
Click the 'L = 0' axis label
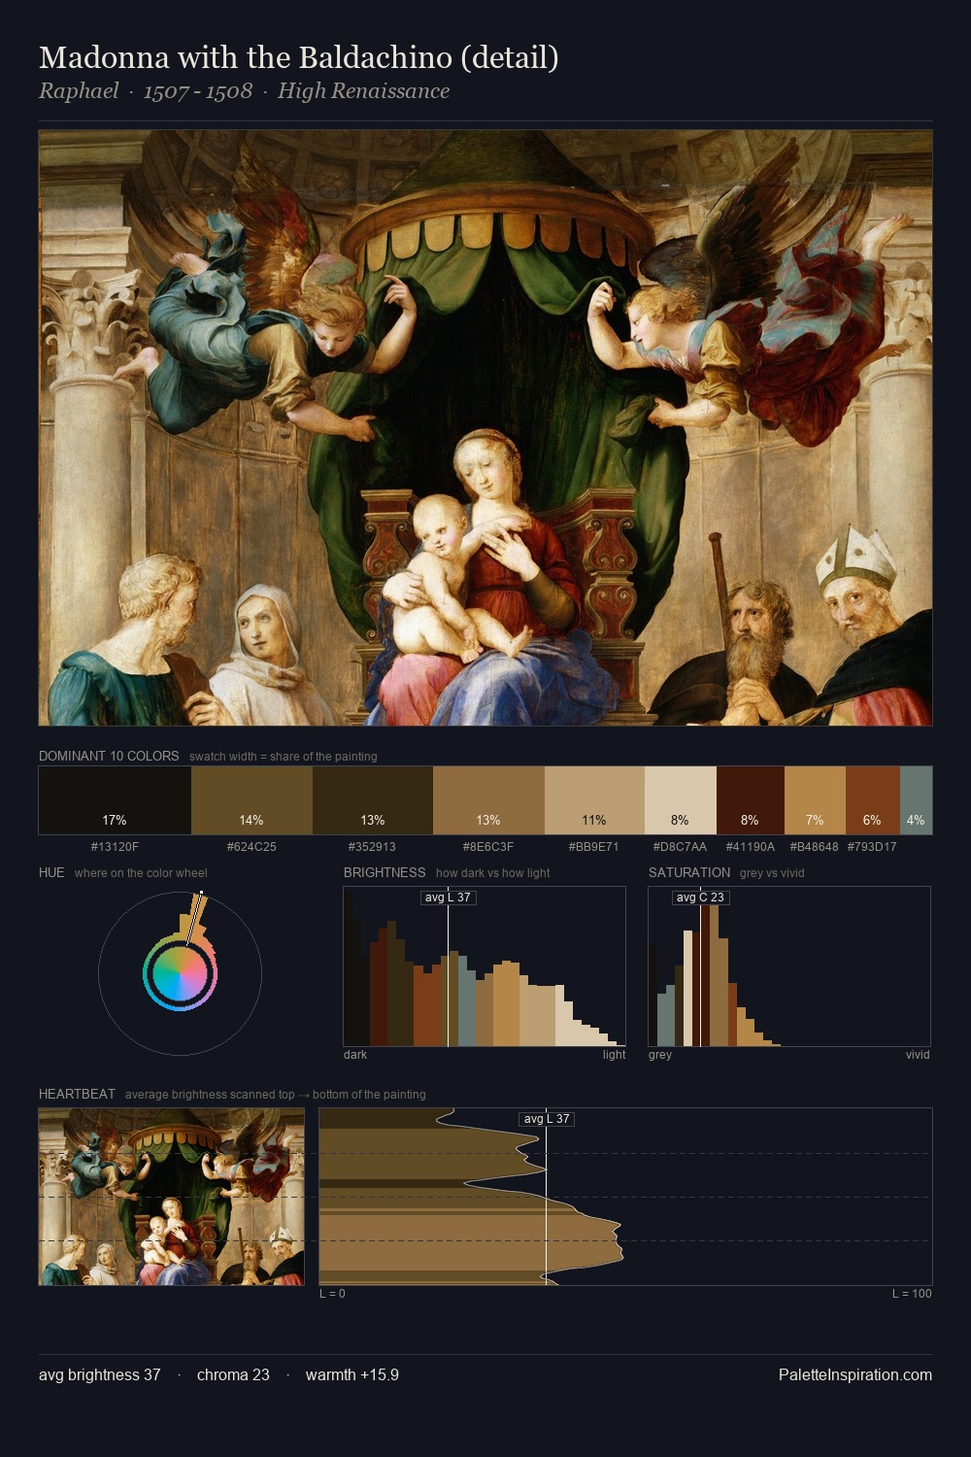[x=332, y=1294]
